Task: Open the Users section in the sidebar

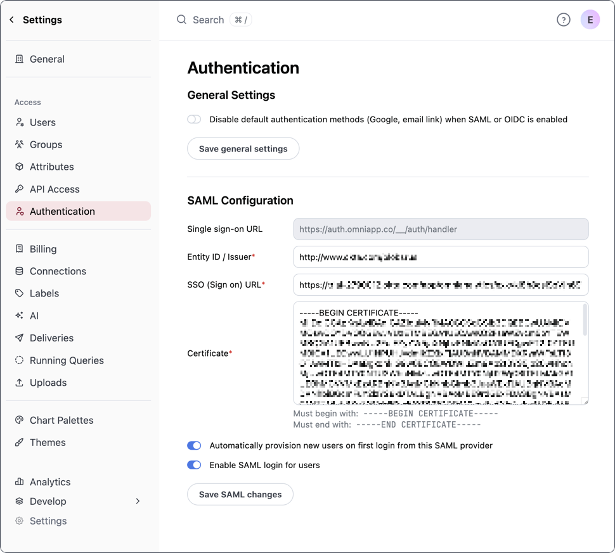Action: [x=42, y=122]
